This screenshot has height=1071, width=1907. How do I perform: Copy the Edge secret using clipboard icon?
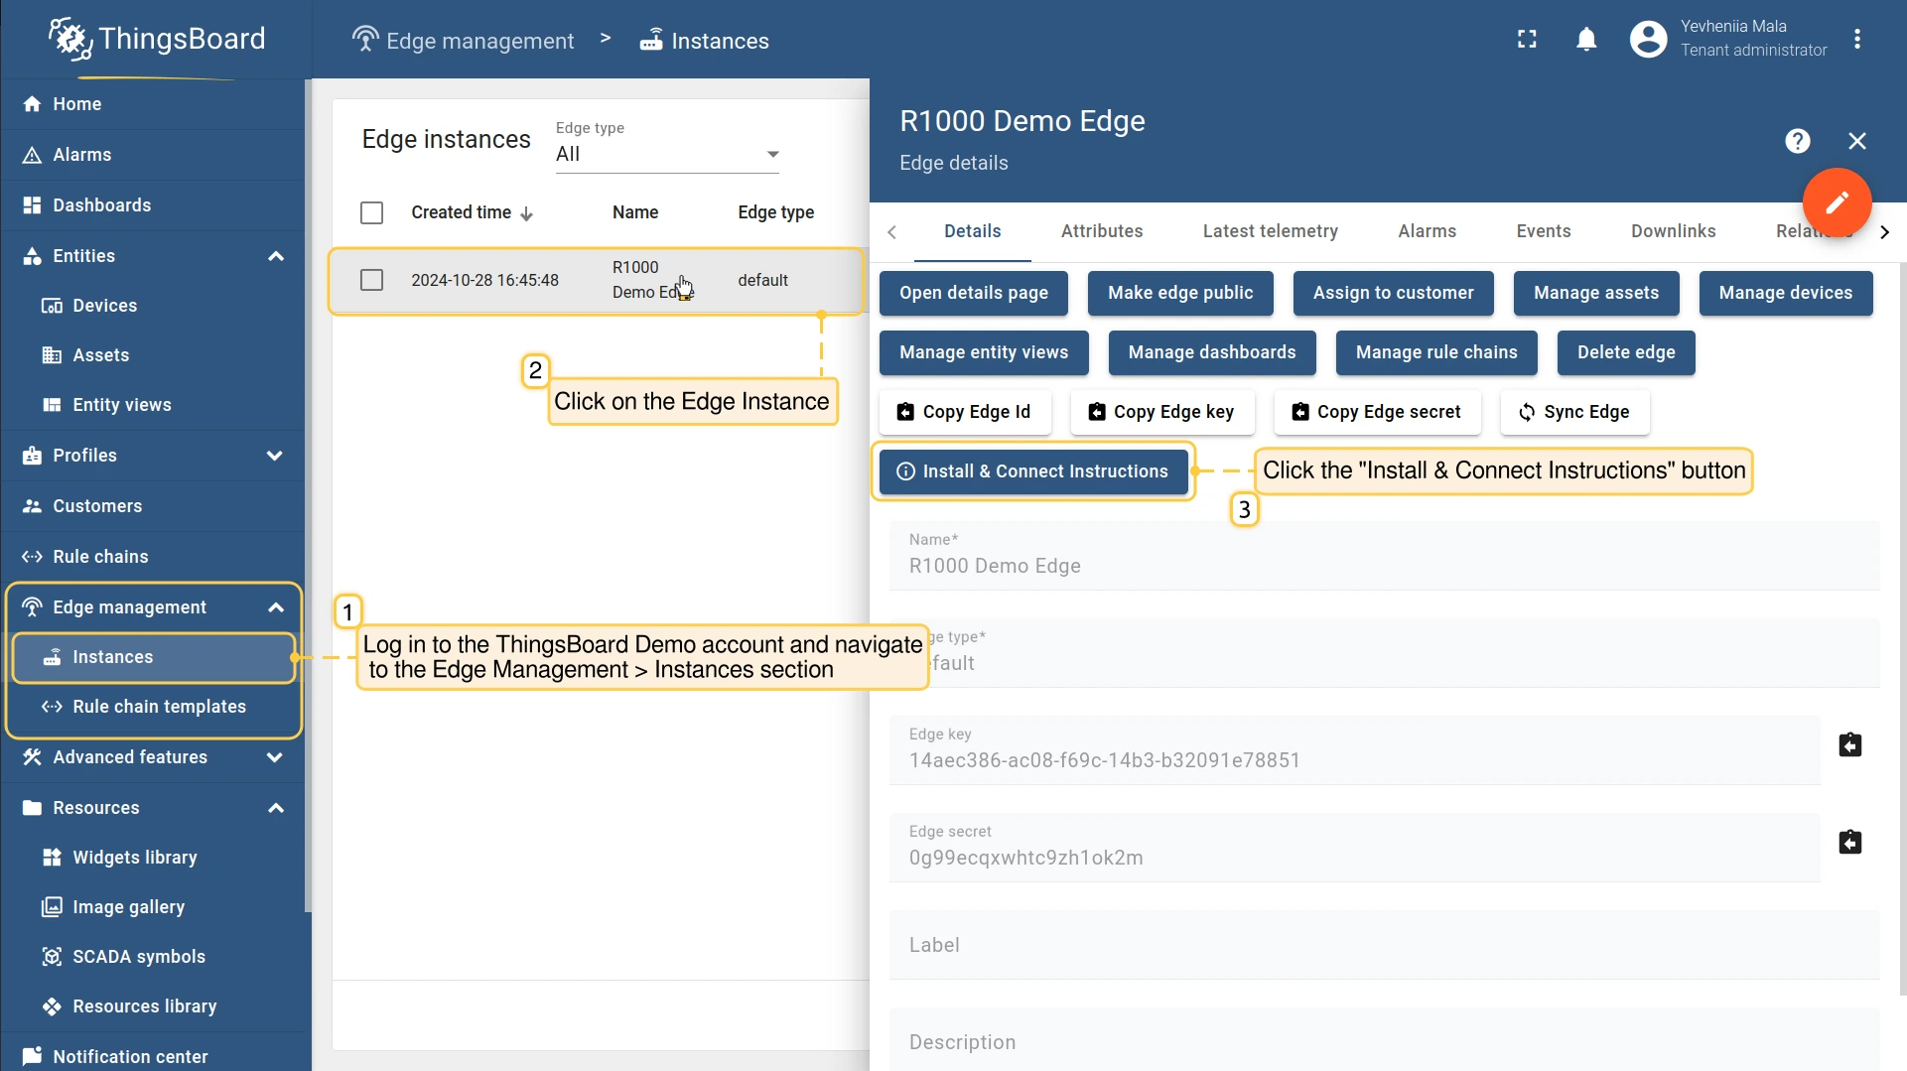pyautogui.click(x=1849, y=843)
